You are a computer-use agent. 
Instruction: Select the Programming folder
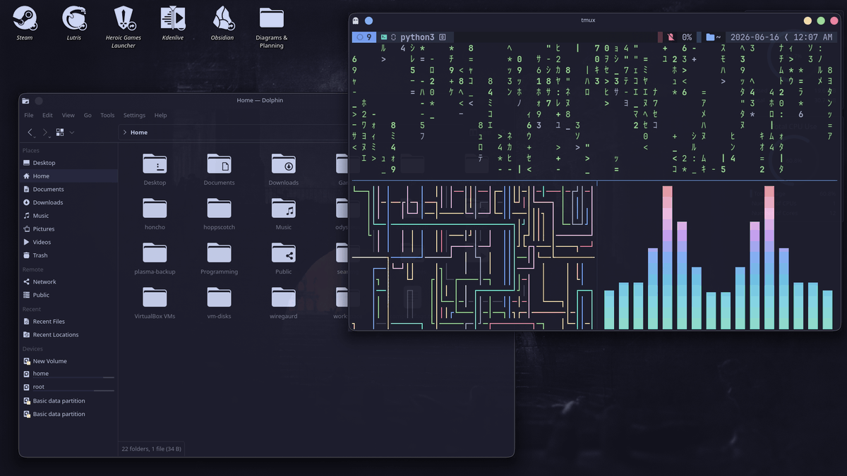click(x=219, y=259)
